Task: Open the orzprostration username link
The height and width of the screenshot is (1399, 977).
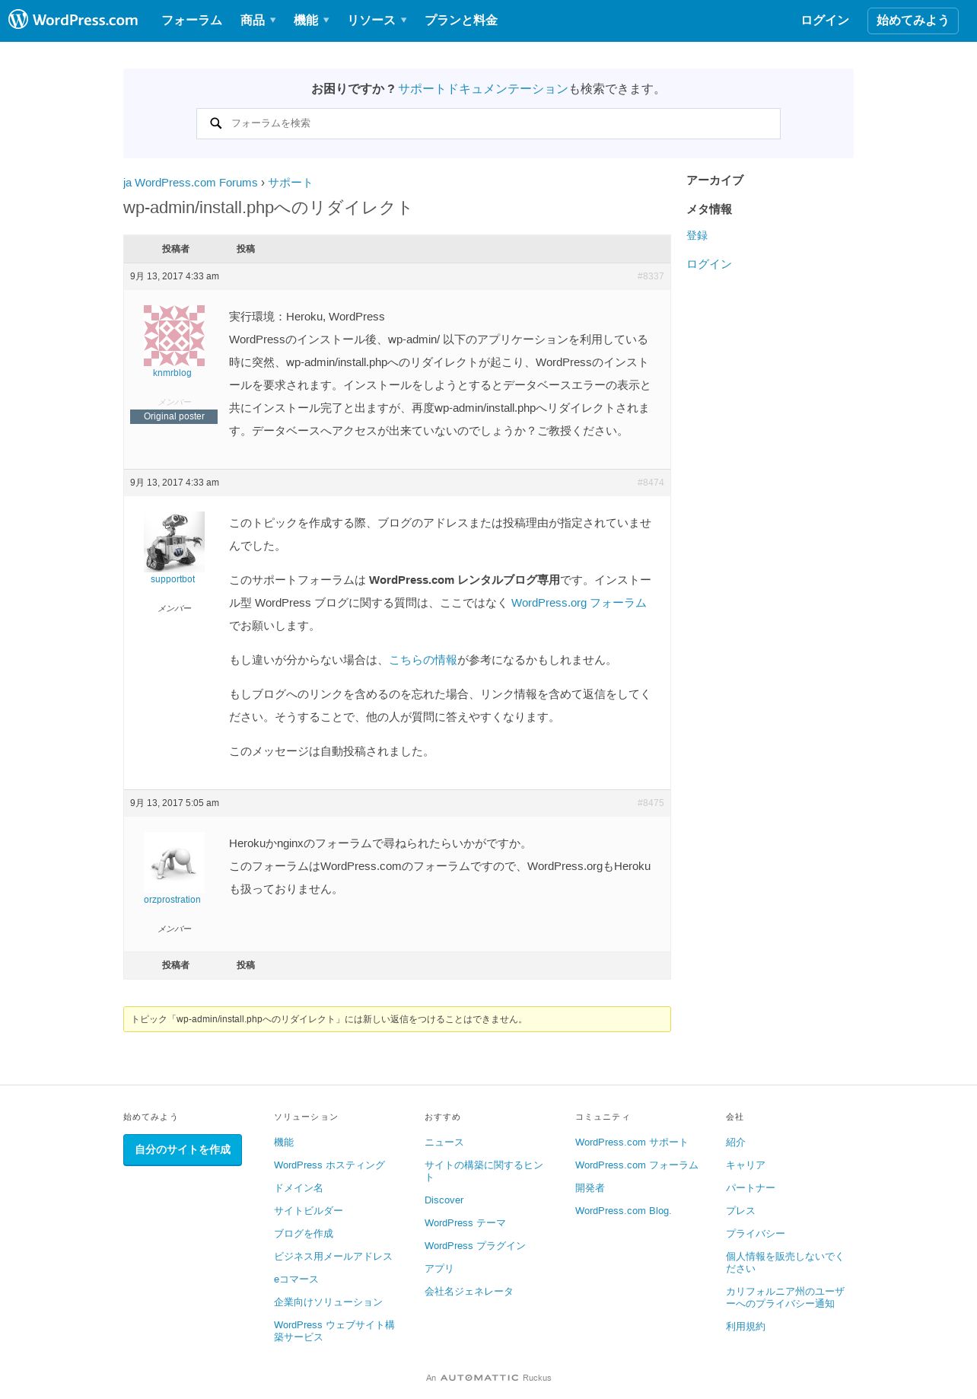Action: pyautogui.click(x=172, y=900)
